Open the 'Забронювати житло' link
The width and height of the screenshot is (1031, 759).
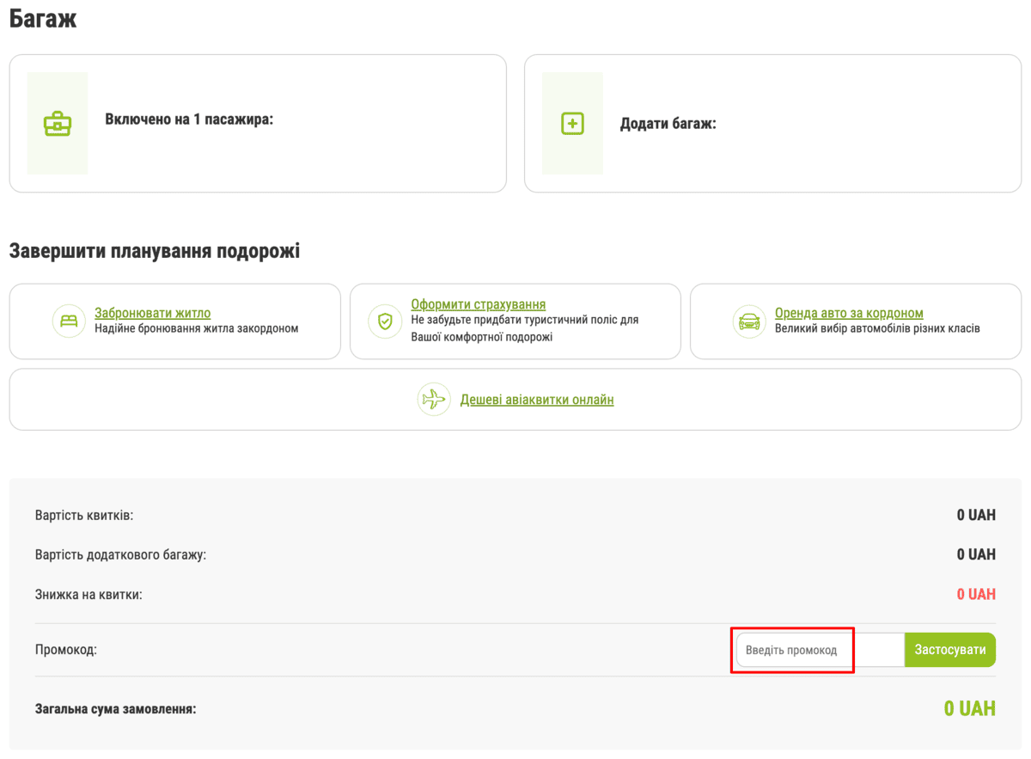point(152,313)
